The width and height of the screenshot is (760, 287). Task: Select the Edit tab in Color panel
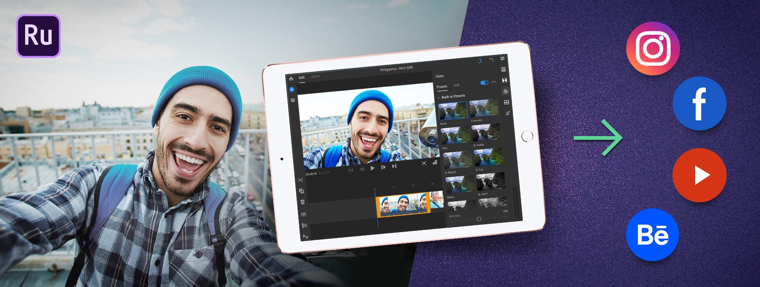point(457,85)
